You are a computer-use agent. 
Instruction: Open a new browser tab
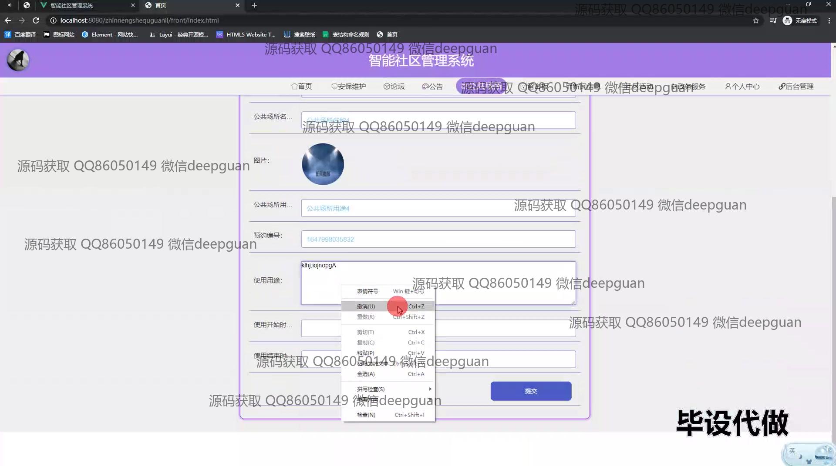point(254,5)
